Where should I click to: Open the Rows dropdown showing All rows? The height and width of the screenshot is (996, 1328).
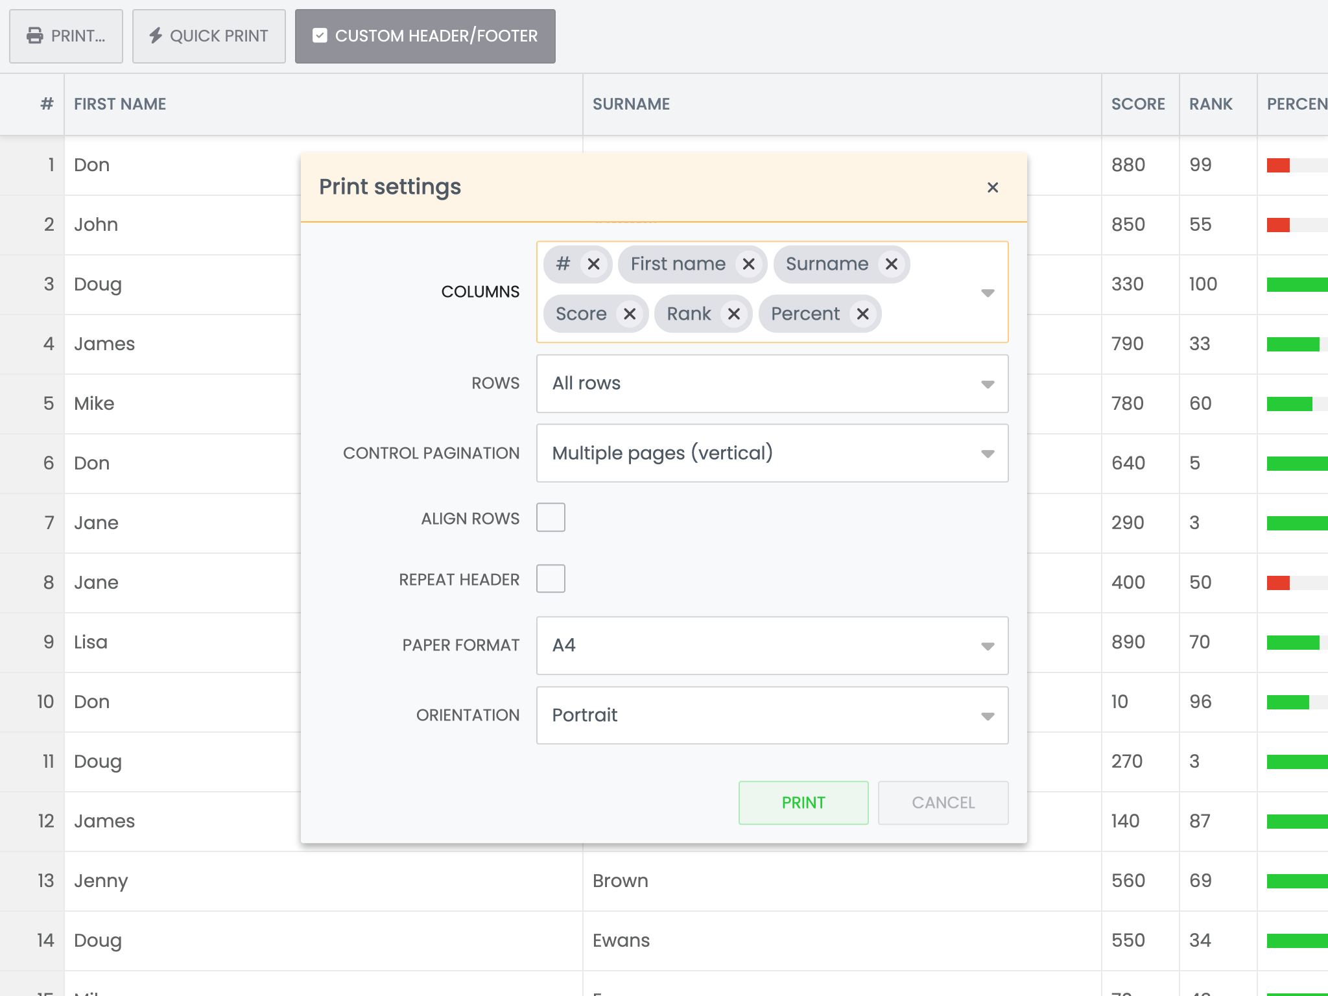pyautogui.click(x=772, y=384)
